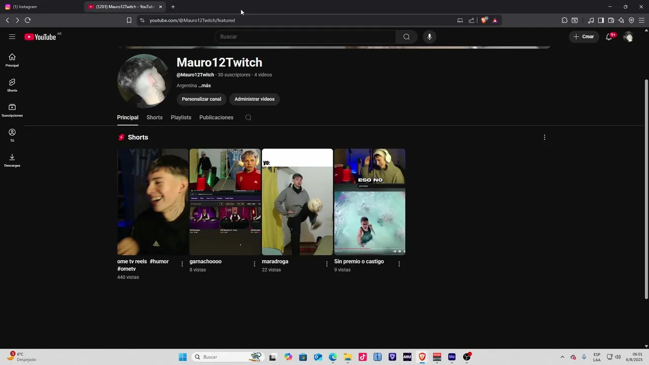The image size is (649, 365).
Task: Switch to the Publicaciones channel tab
Action: [x=217, y=118]
